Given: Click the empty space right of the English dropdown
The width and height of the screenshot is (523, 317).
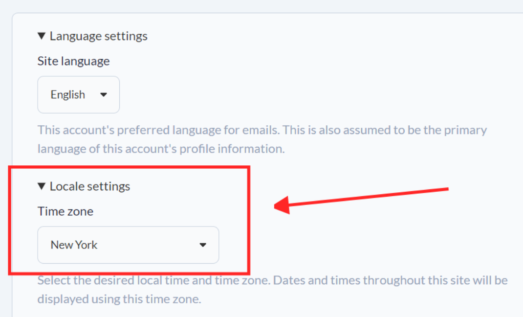Looking at the screenshot, I should tap(293, 94).
